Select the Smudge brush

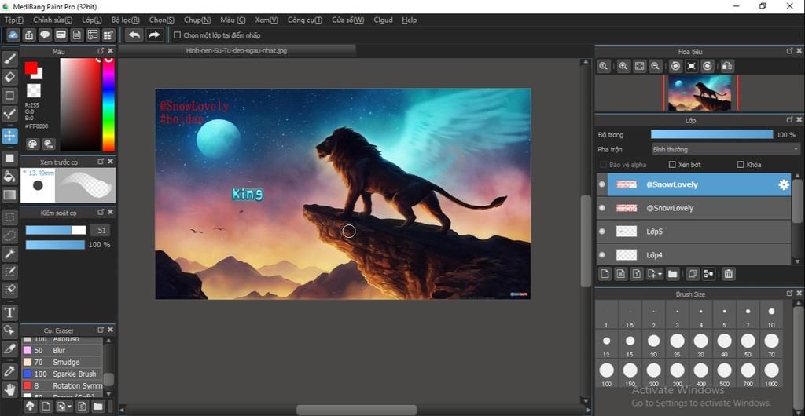(x=62, y=362)
